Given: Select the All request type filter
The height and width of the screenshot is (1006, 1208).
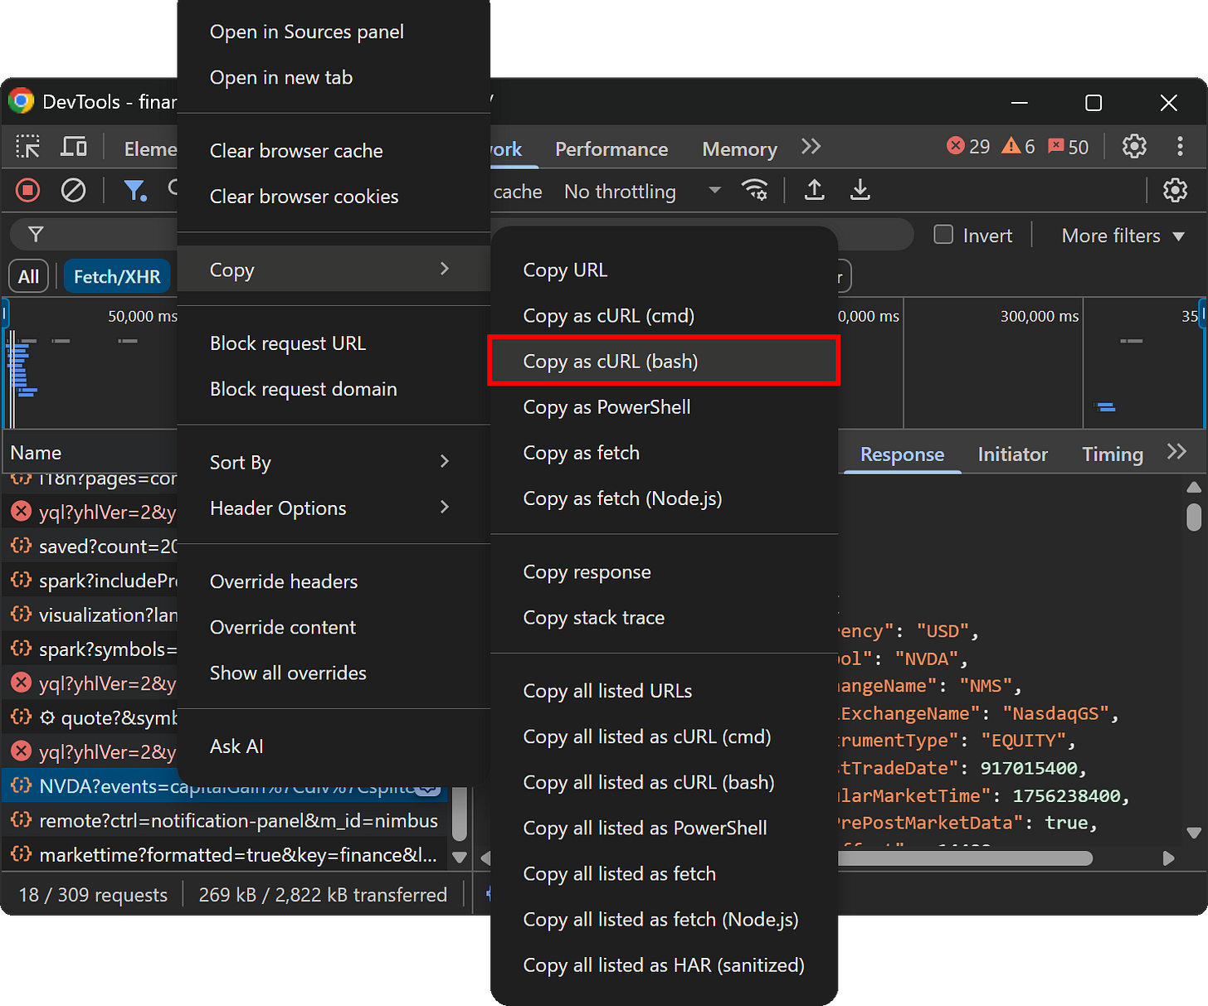Looking at the screenshot, I should (29, 276).
